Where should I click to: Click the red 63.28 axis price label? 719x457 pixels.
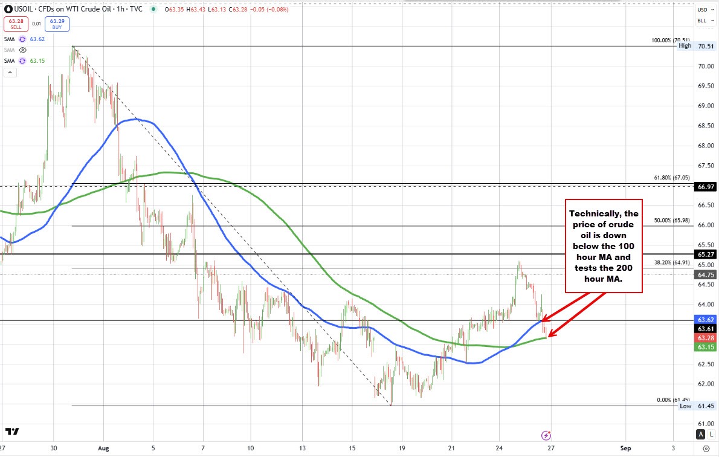tap(706, 338)
